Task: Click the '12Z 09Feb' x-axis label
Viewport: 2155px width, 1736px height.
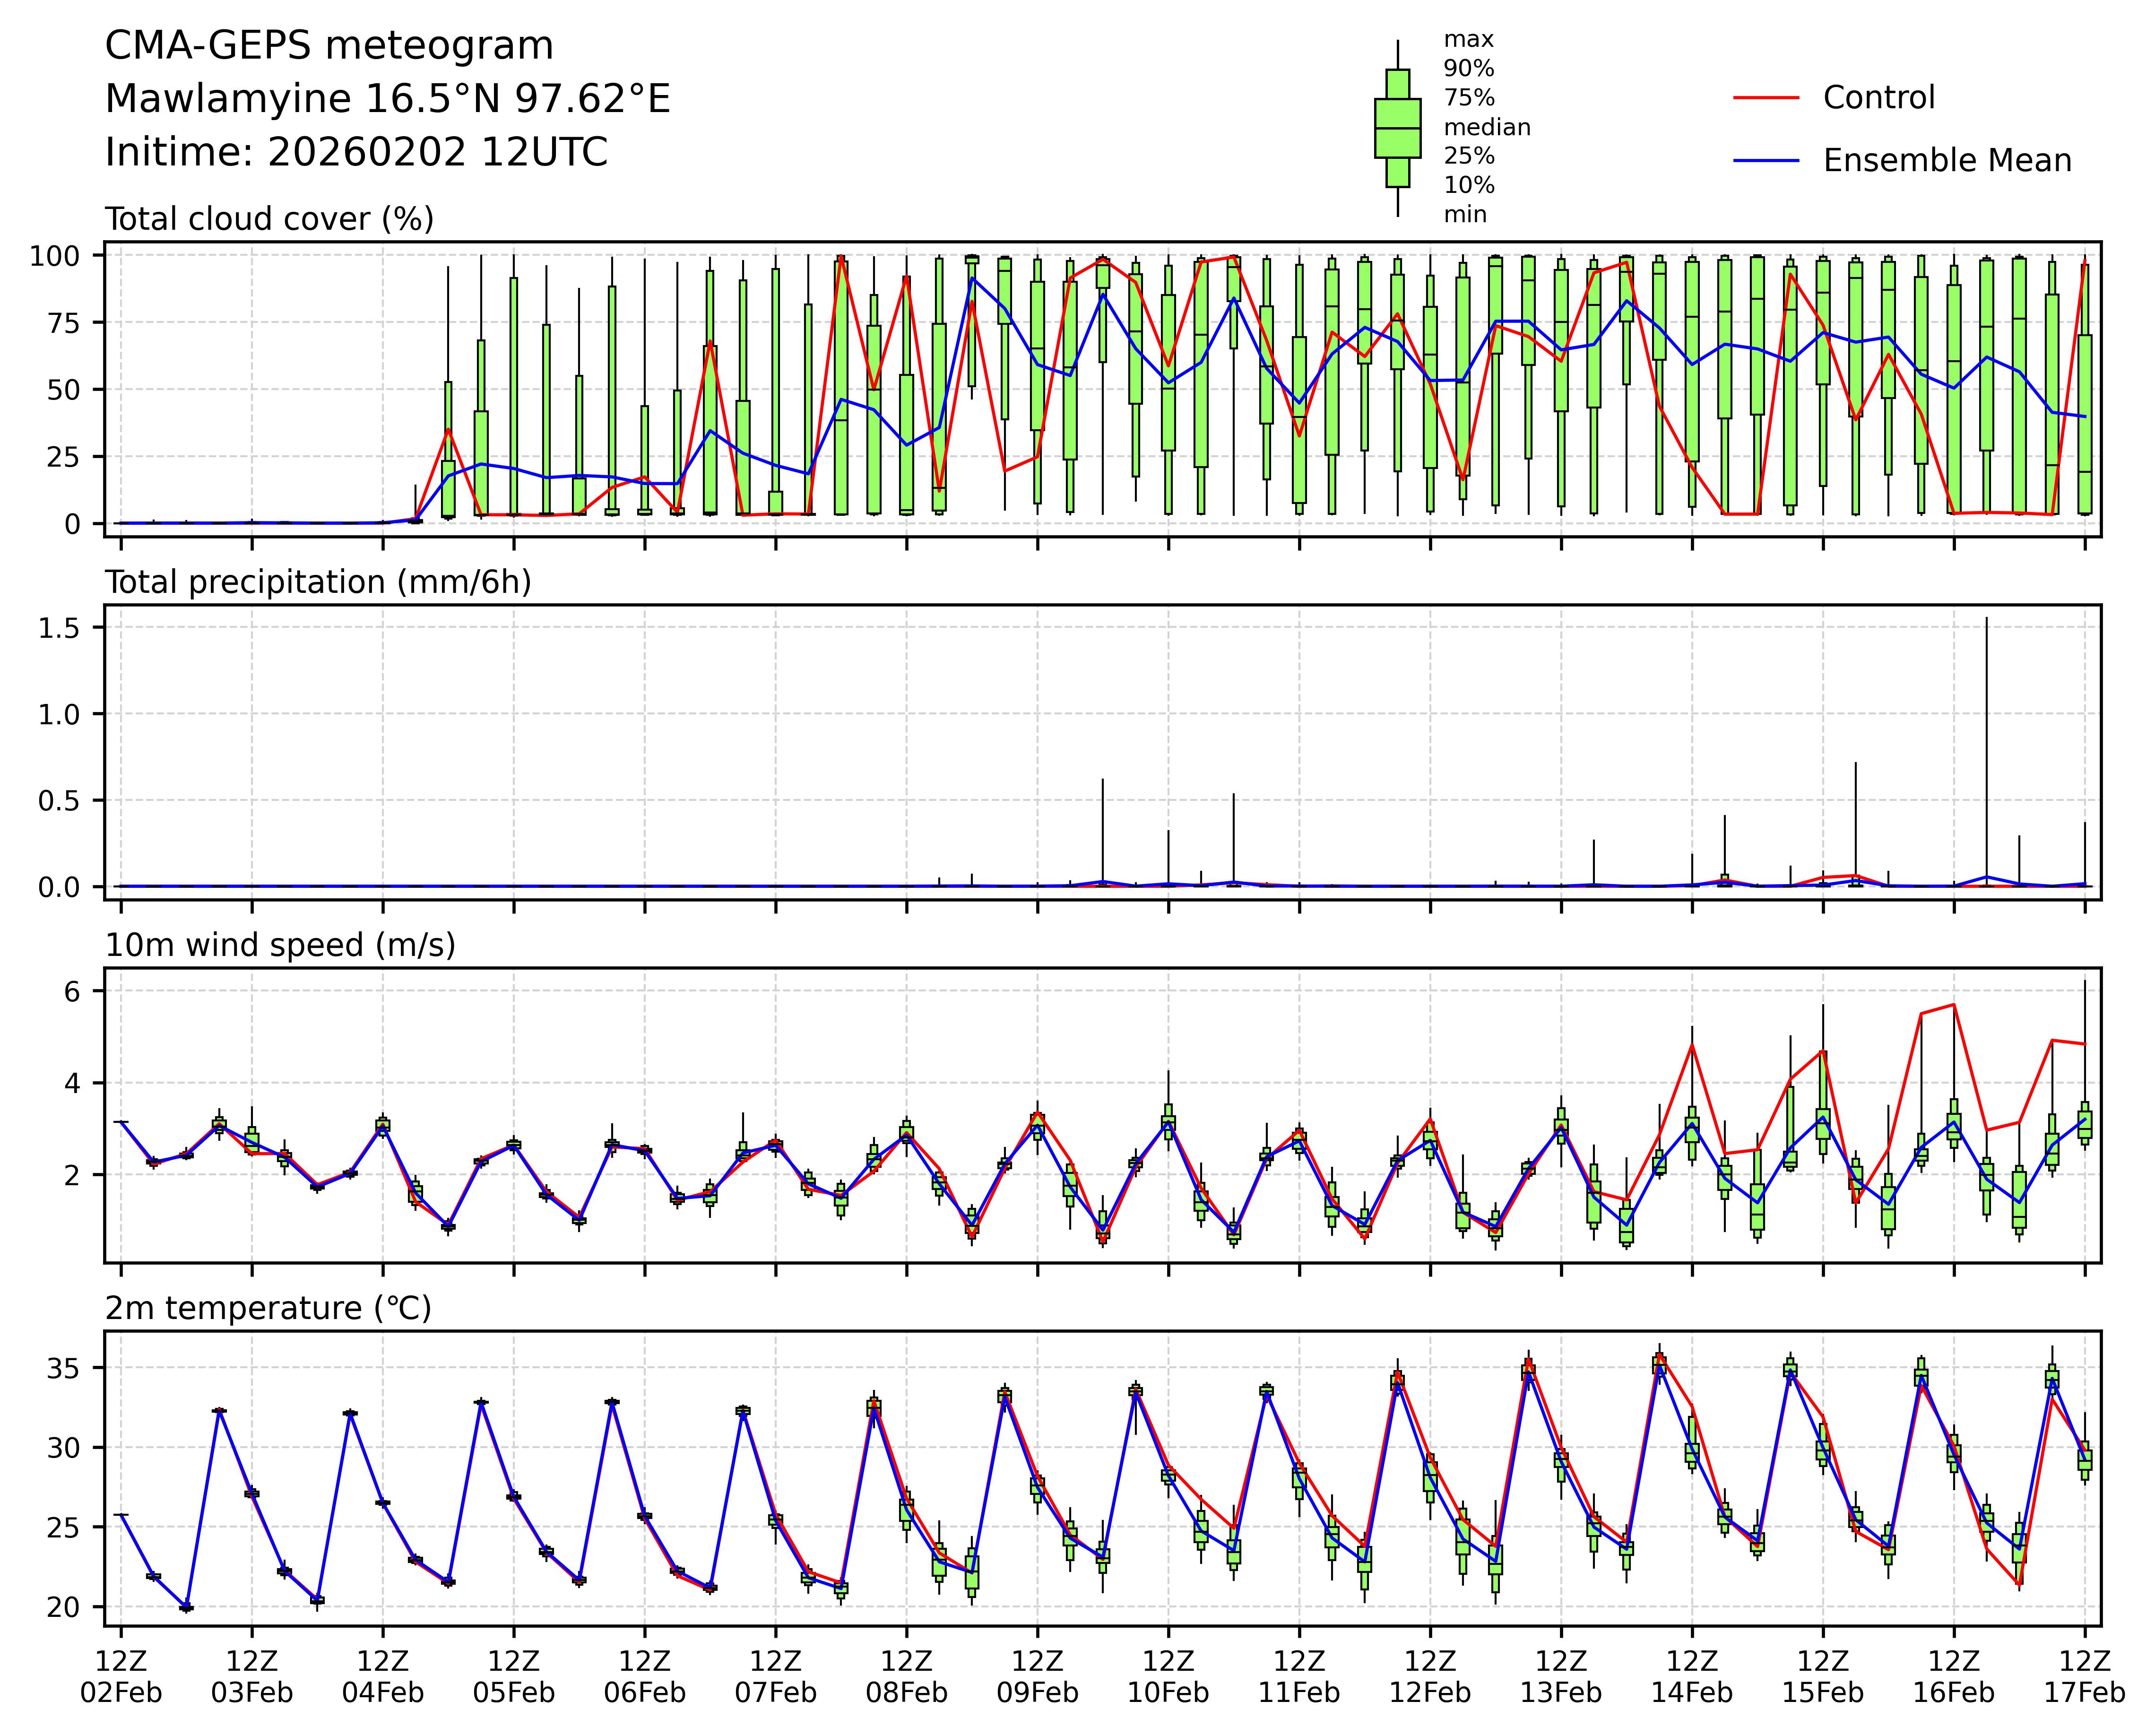Action: [1037, 1678]
